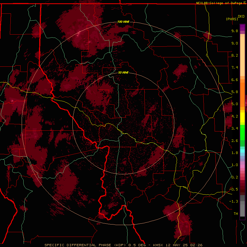Click the 1.8 scale label

click(x=235, y=153)
